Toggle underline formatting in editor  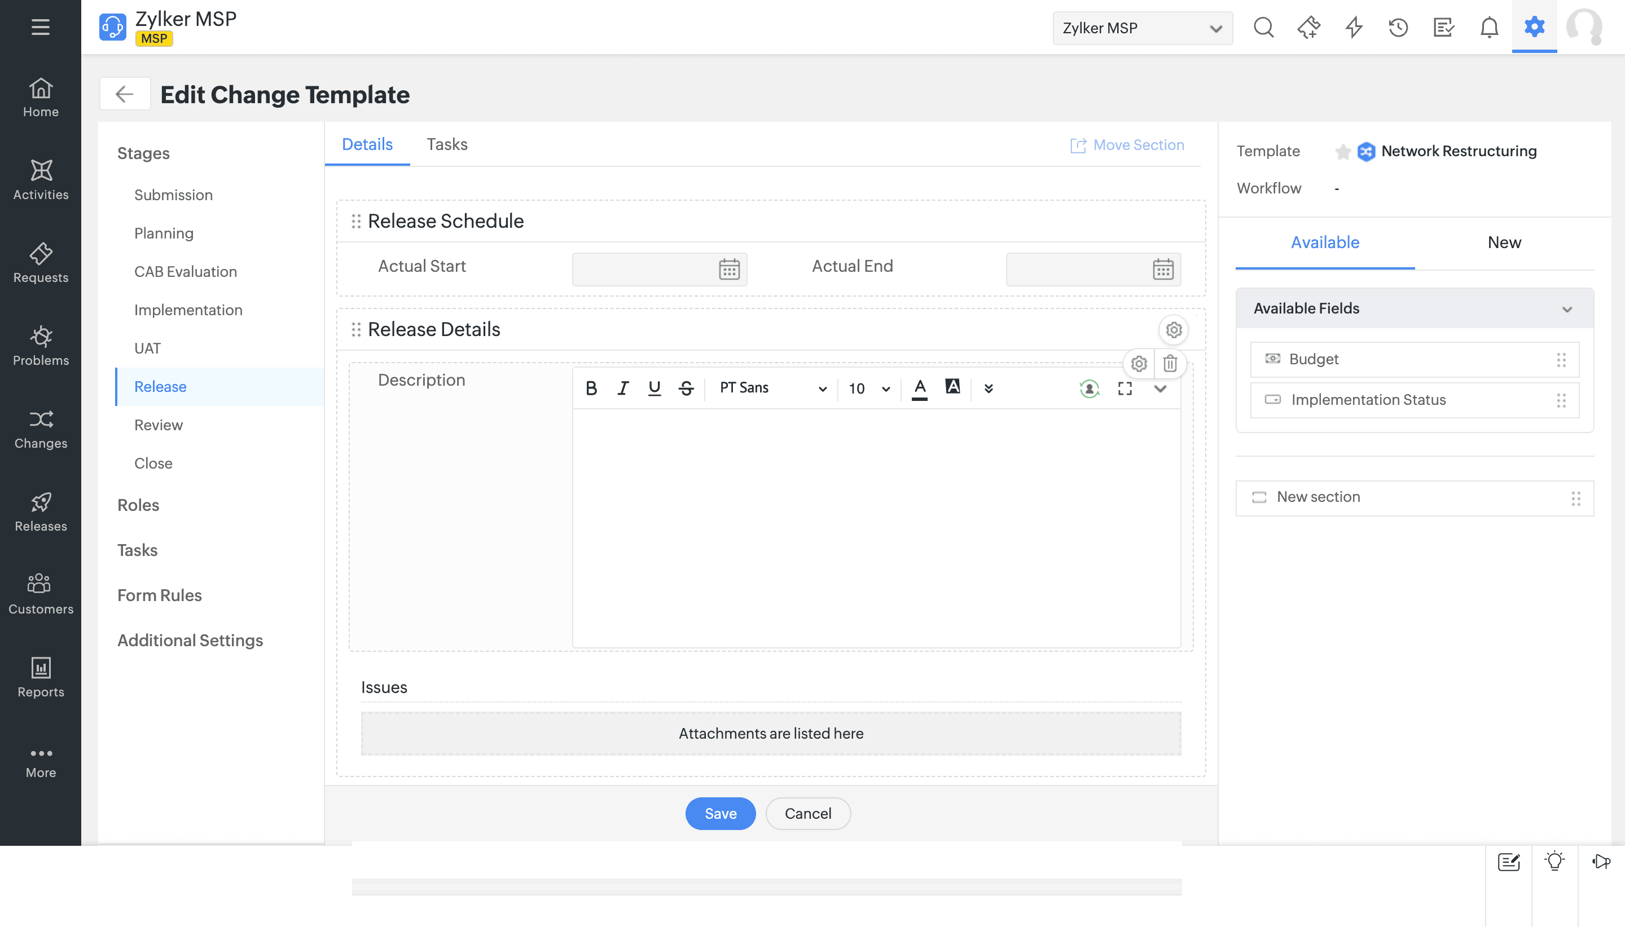click(654, 389)
